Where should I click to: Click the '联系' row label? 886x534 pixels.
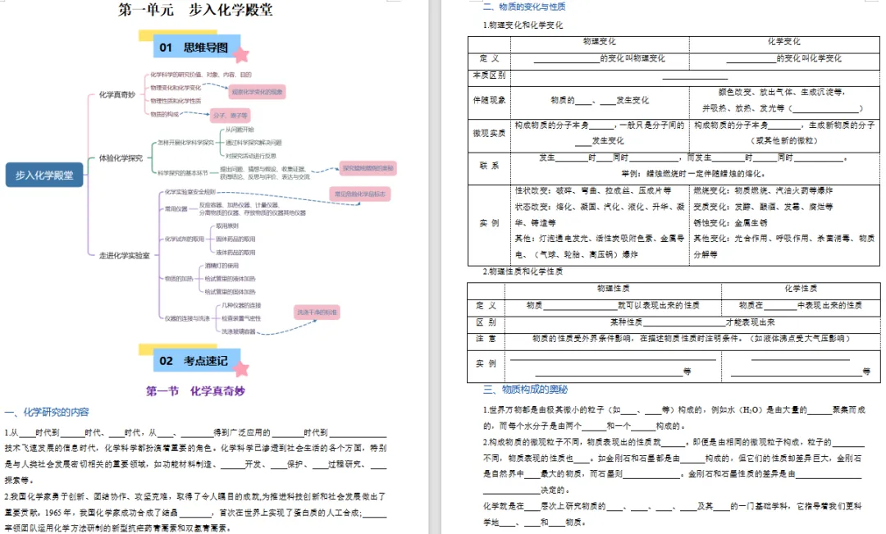(x=489, y=167)
